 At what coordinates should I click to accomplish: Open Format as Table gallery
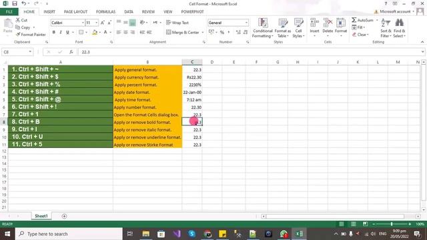point(283,28)
